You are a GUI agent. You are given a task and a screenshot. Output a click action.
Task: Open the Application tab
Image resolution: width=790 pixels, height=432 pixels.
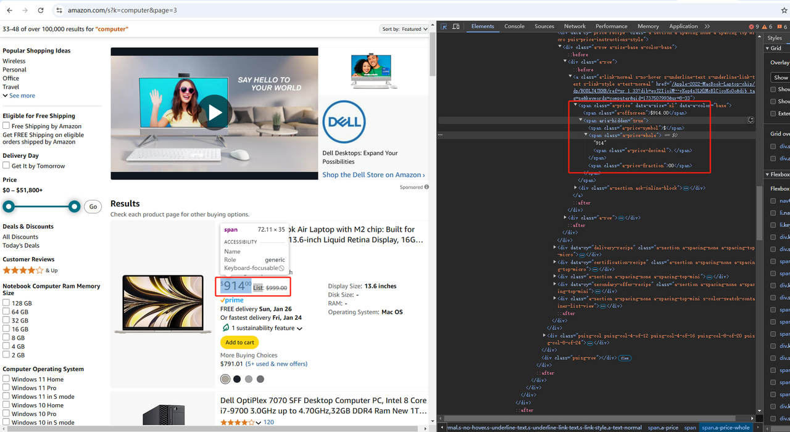684,26
